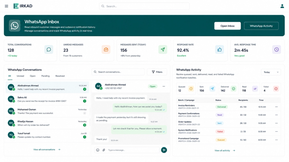This screenshot has height=162, width=289.
Task: Open options for Promotional Campaign batch
Action: 276,140
